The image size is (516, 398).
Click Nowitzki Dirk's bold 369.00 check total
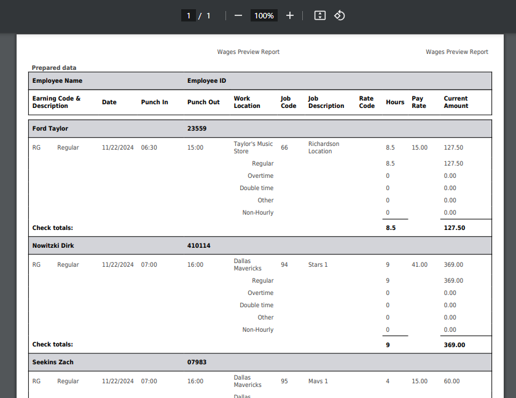click(x=455, y=345)
